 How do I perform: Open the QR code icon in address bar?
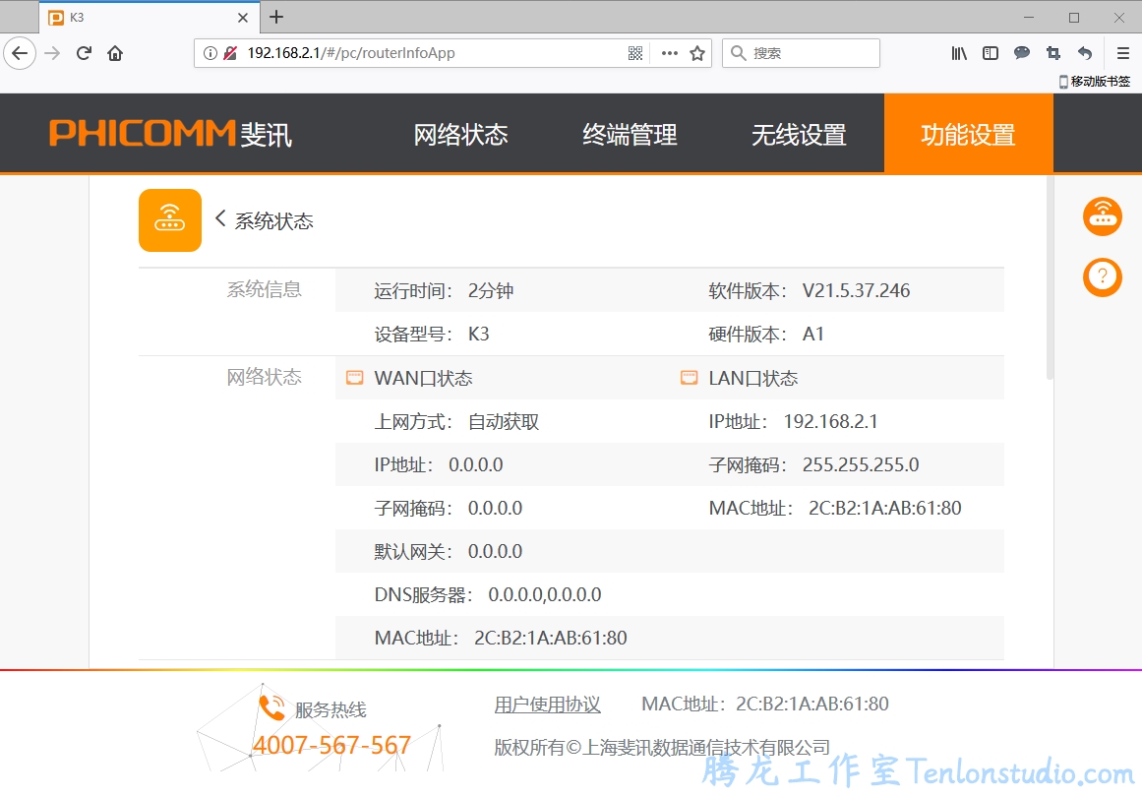click(635, 53)
